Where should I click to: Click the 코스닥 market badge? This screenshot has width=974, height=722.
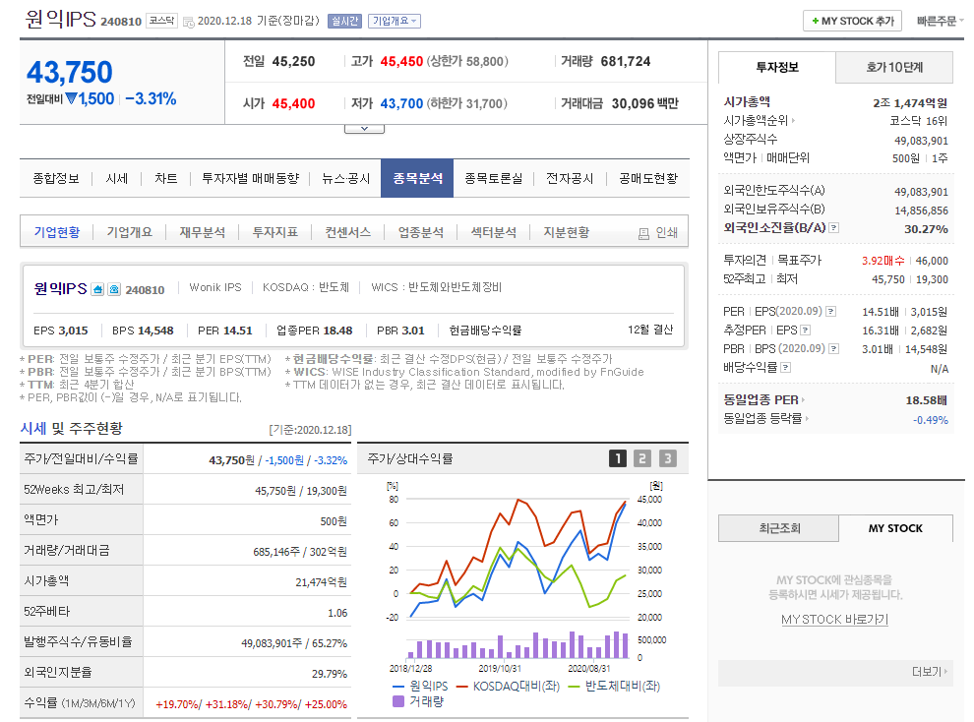[162, 21]
